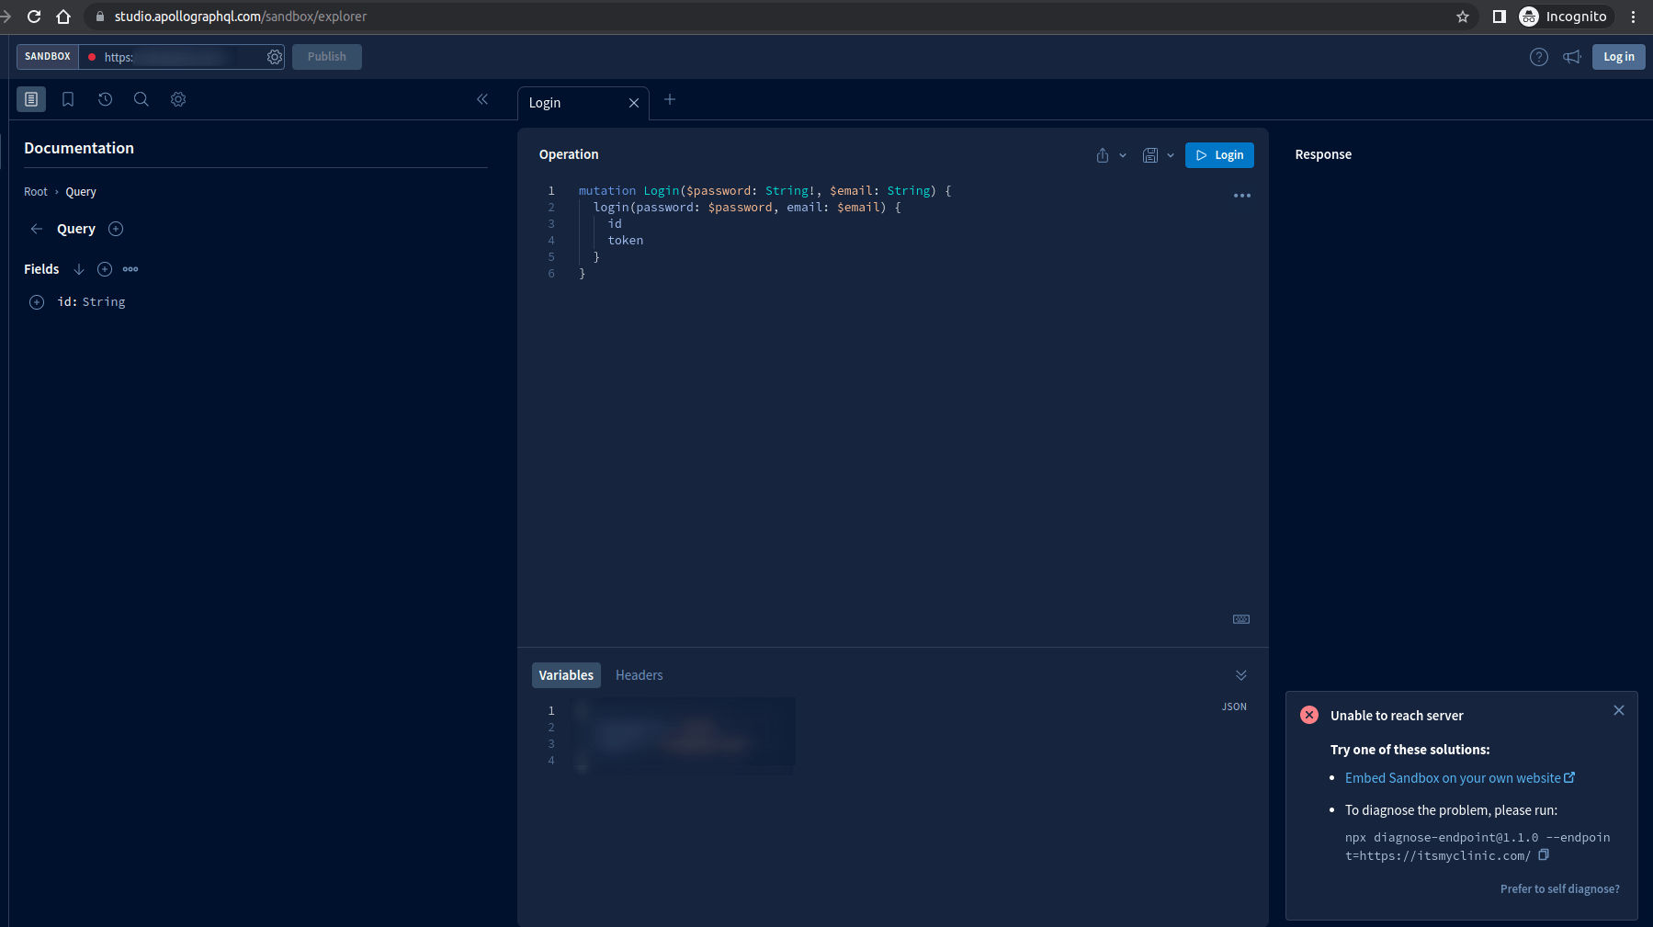Go to the browser home page

pyautogui.click(x=63, y=17)
